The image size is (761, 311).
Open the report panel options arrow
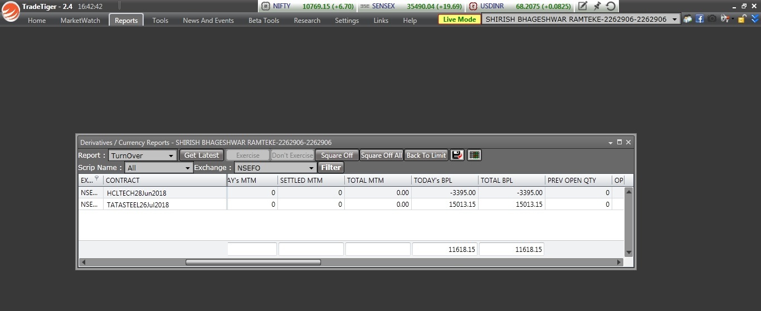[x=610, y=143]
